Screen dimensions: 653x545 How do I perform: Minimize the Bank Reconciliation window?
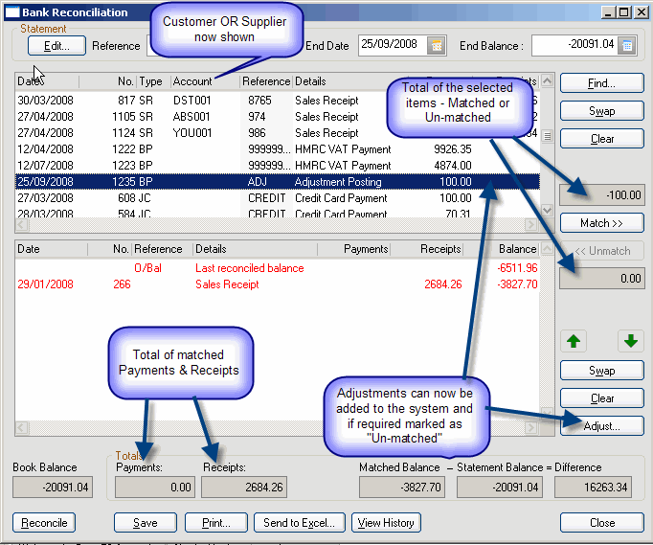(608, 12)
